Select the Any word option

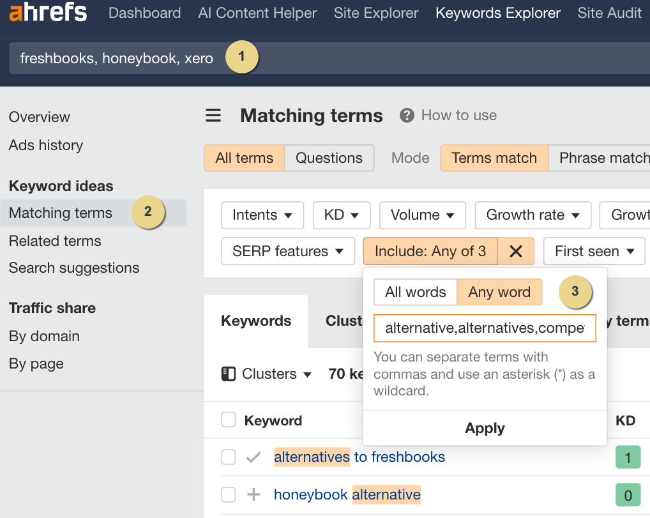click(500, 292)
